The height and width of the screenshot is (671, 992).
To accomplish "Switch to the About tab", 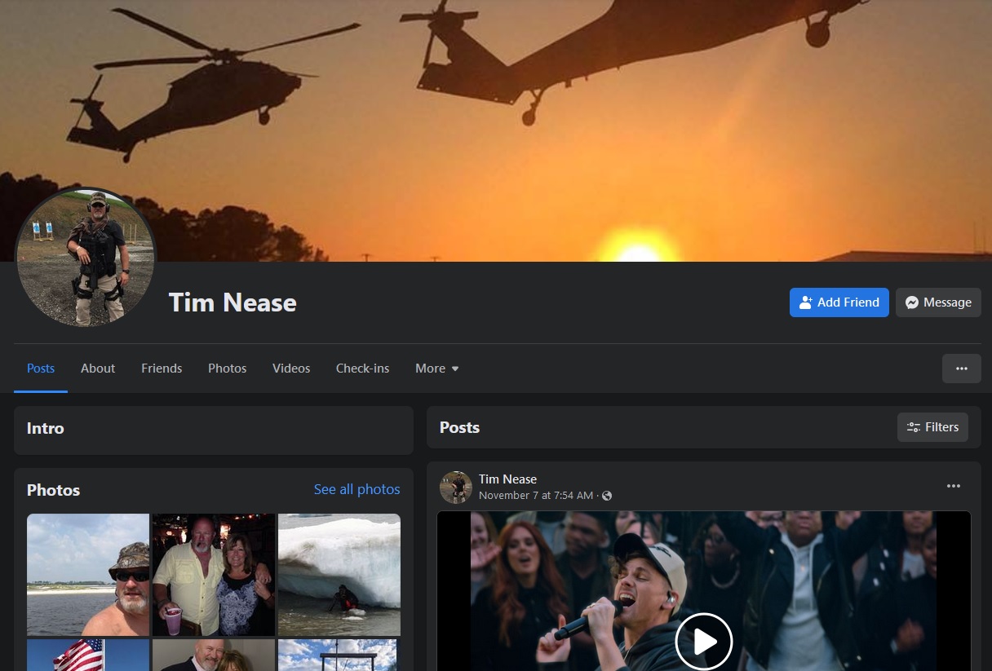I will (x=98, y=369).
